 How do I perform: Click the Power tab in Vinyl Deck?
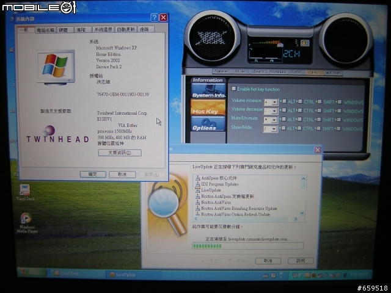[x=334, y=73]
